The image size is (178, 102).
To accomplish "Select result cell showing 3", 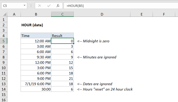I will (63, 46).
